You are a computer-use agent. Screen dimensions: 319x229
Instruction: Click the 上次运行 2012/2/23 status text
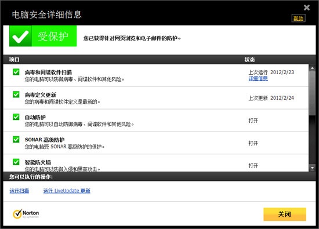pyautogui.click(x=271, y=72)
